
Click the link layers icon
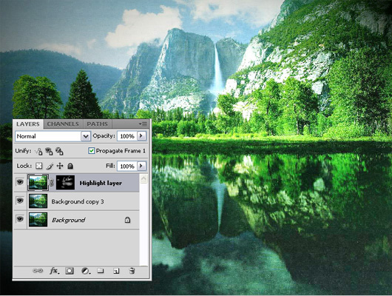pyautogui.click(x=38, y=271)
